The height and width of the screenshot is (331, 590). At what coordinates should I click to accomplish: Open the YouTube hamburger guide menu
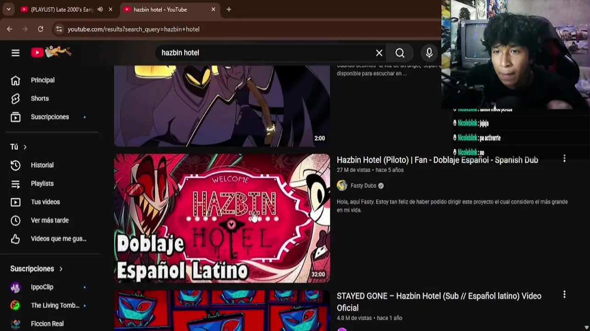[x=16, y=53]
